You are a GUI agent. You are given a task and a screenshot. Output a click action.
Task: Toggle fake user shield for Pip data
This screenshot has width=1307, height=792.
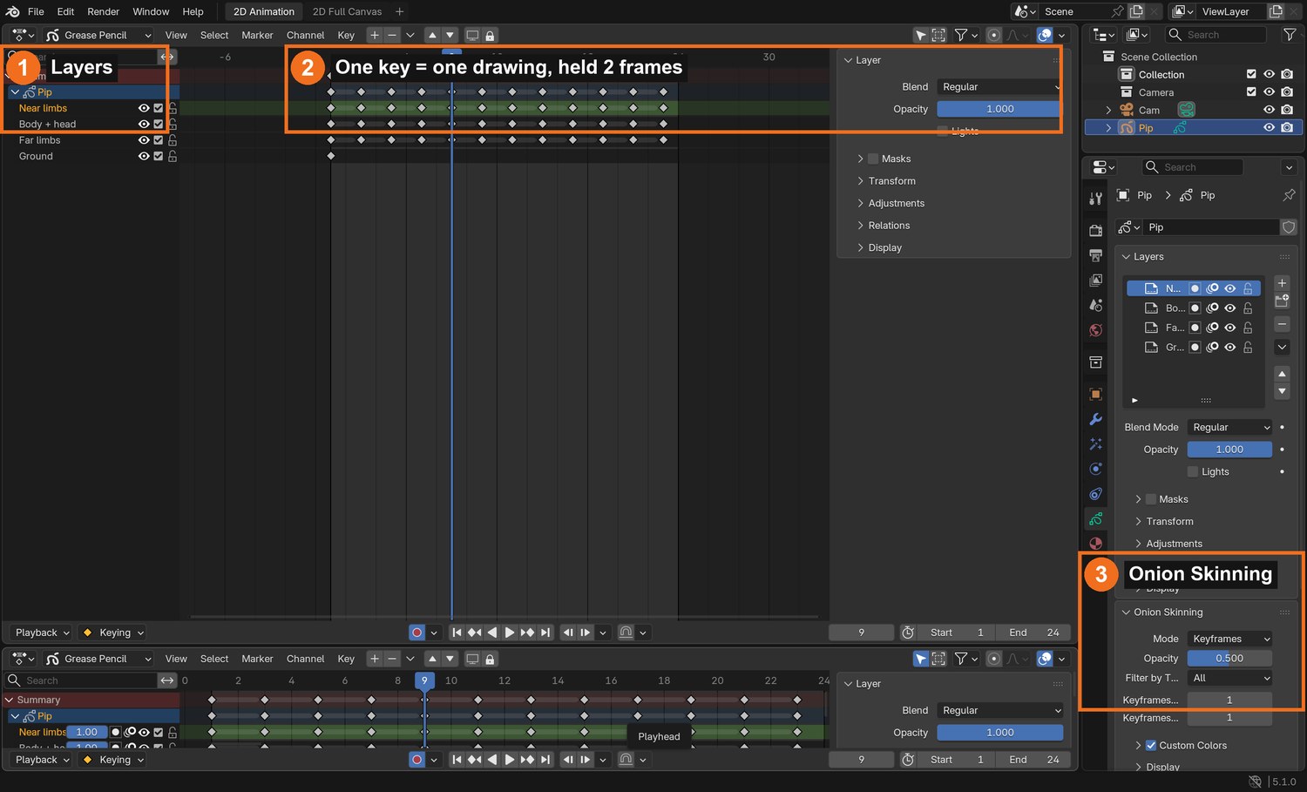point(1289,227)
